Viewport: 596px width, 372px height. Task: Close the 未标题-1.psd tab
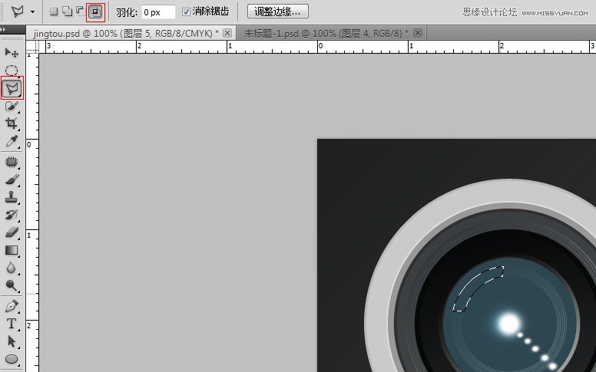click(x=417, y=33)
